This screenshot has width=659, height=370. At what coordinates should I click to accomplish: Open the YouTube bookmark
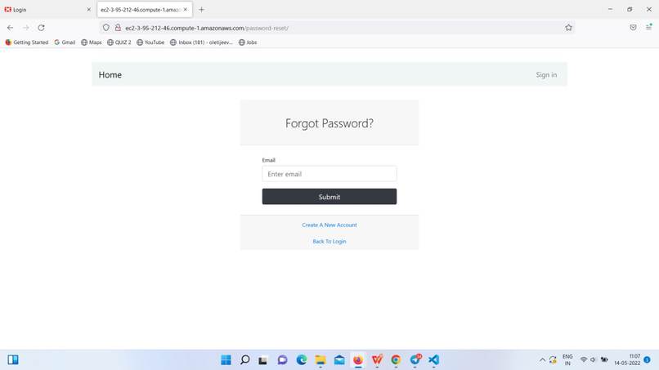coord(150,42)
